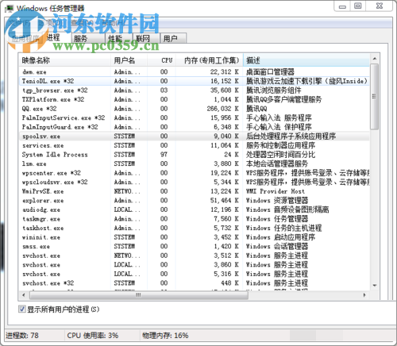The width and height of the screenshot is (397, 346).
Task: Select wpscloudsvr.exe *32 process
Action: 195,182
